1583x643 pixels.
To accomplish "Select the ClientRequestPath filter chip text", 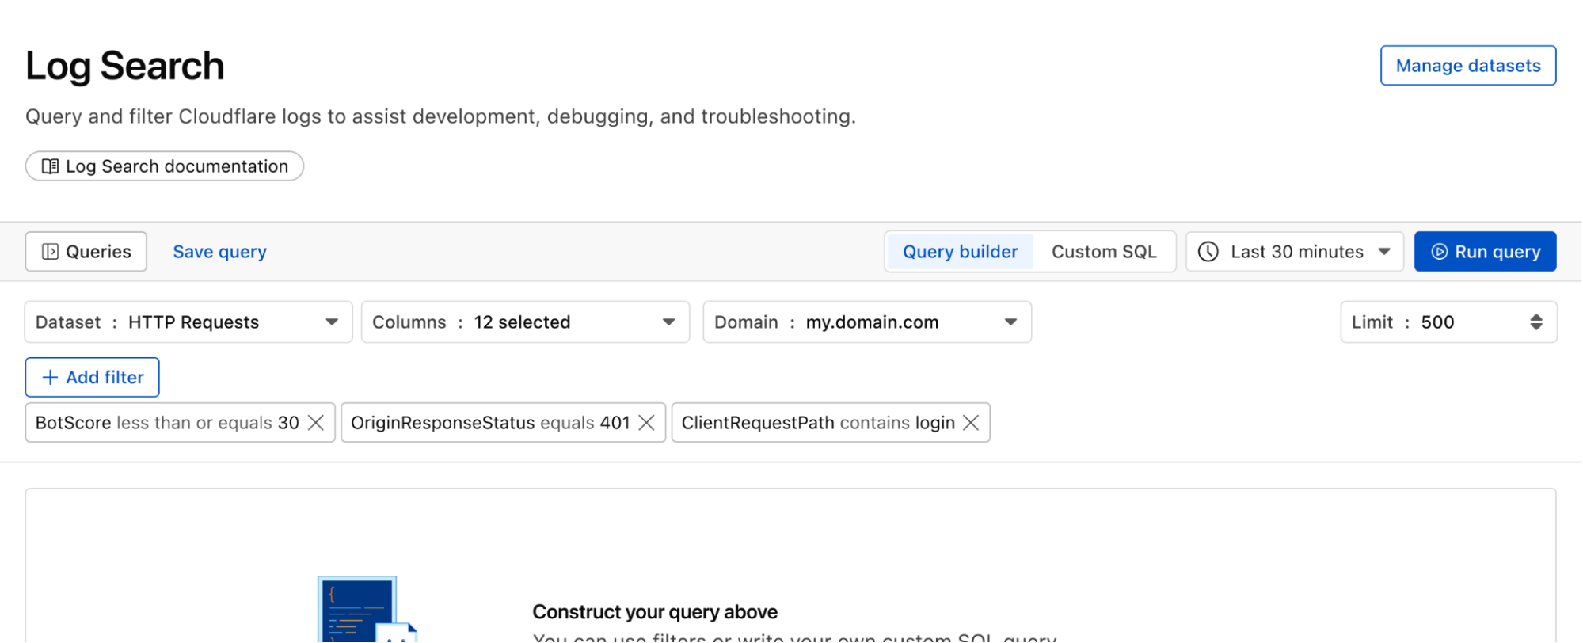I will point(818,423).
